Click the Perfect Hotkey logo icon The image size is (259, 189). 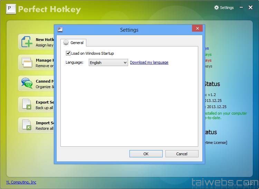(11, 9)
